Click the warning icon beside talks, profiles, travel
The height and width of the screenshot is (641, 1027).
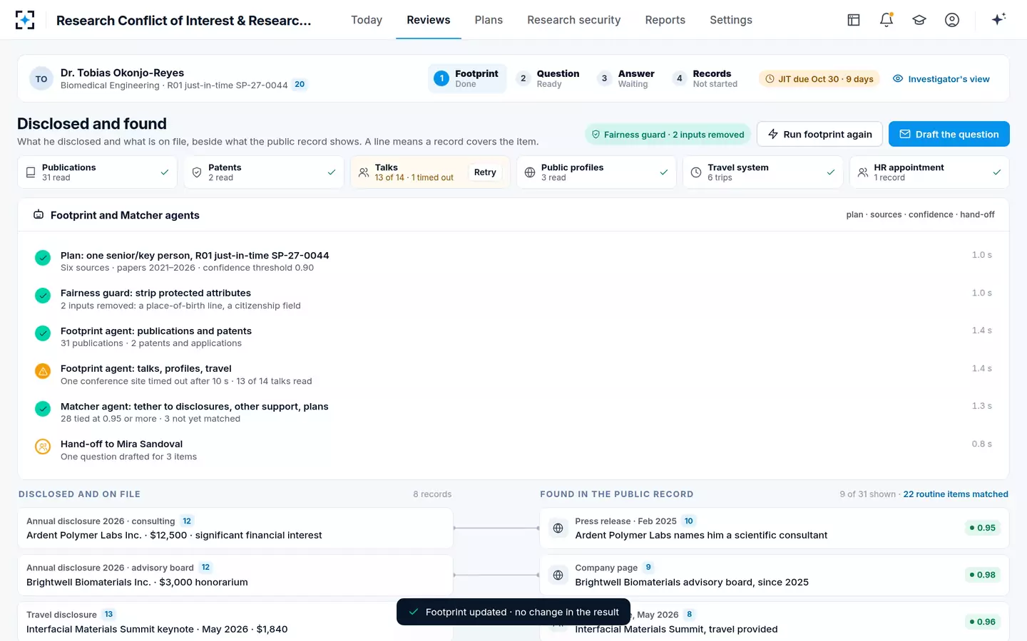(43, 371)
